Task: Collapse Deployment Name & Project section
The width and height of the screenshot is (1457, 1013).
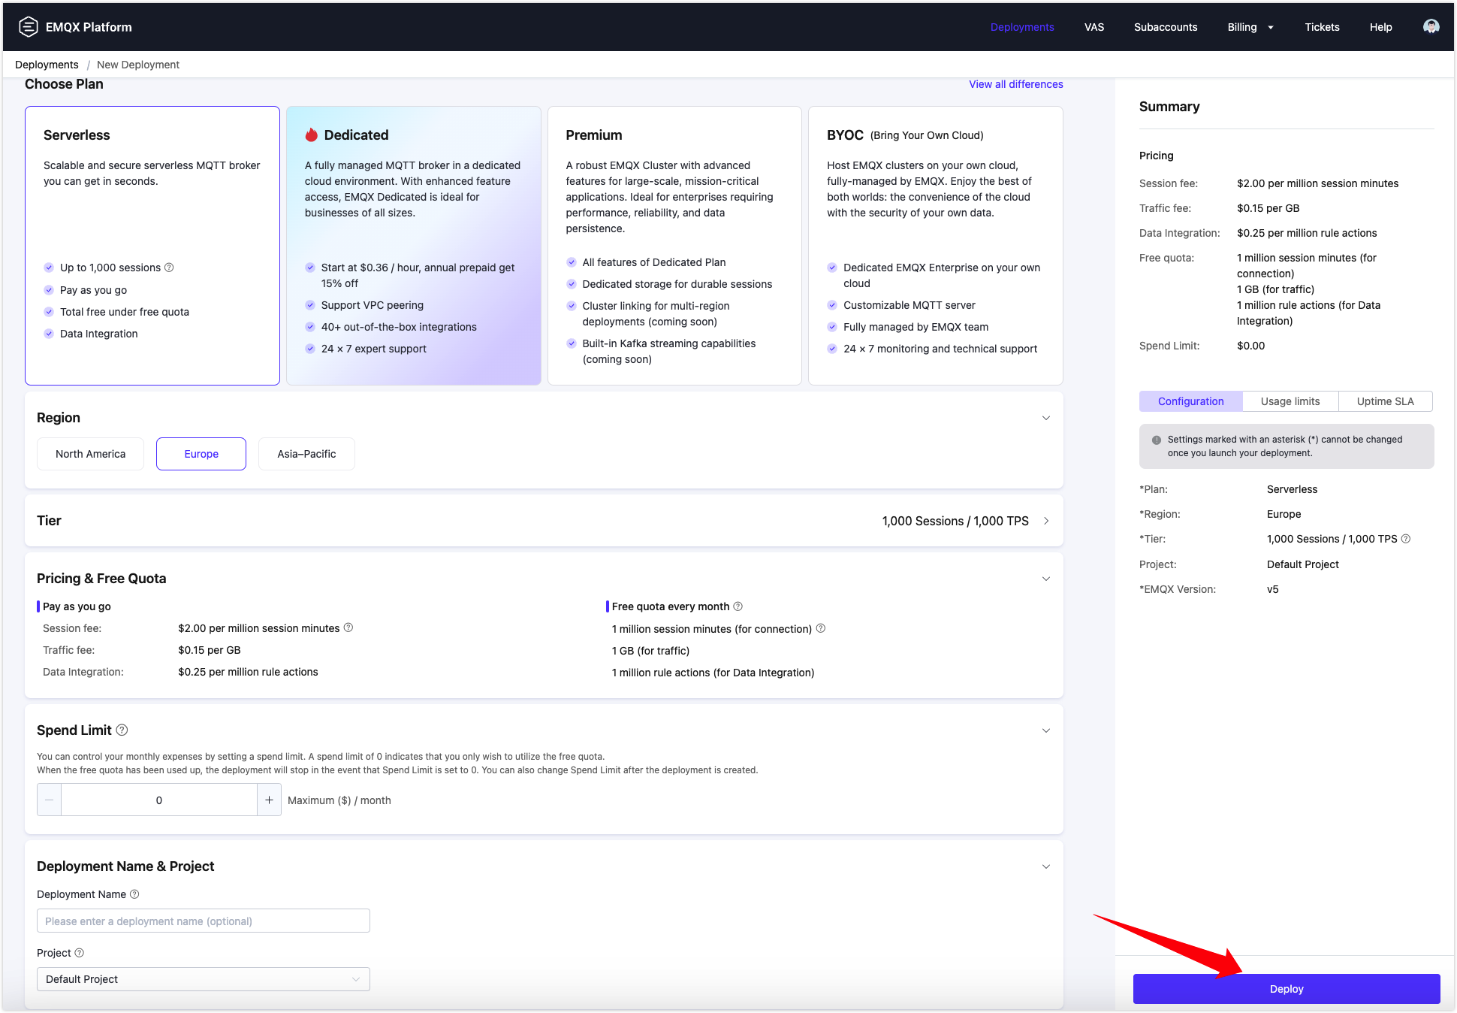Action: coord(1046,866)
